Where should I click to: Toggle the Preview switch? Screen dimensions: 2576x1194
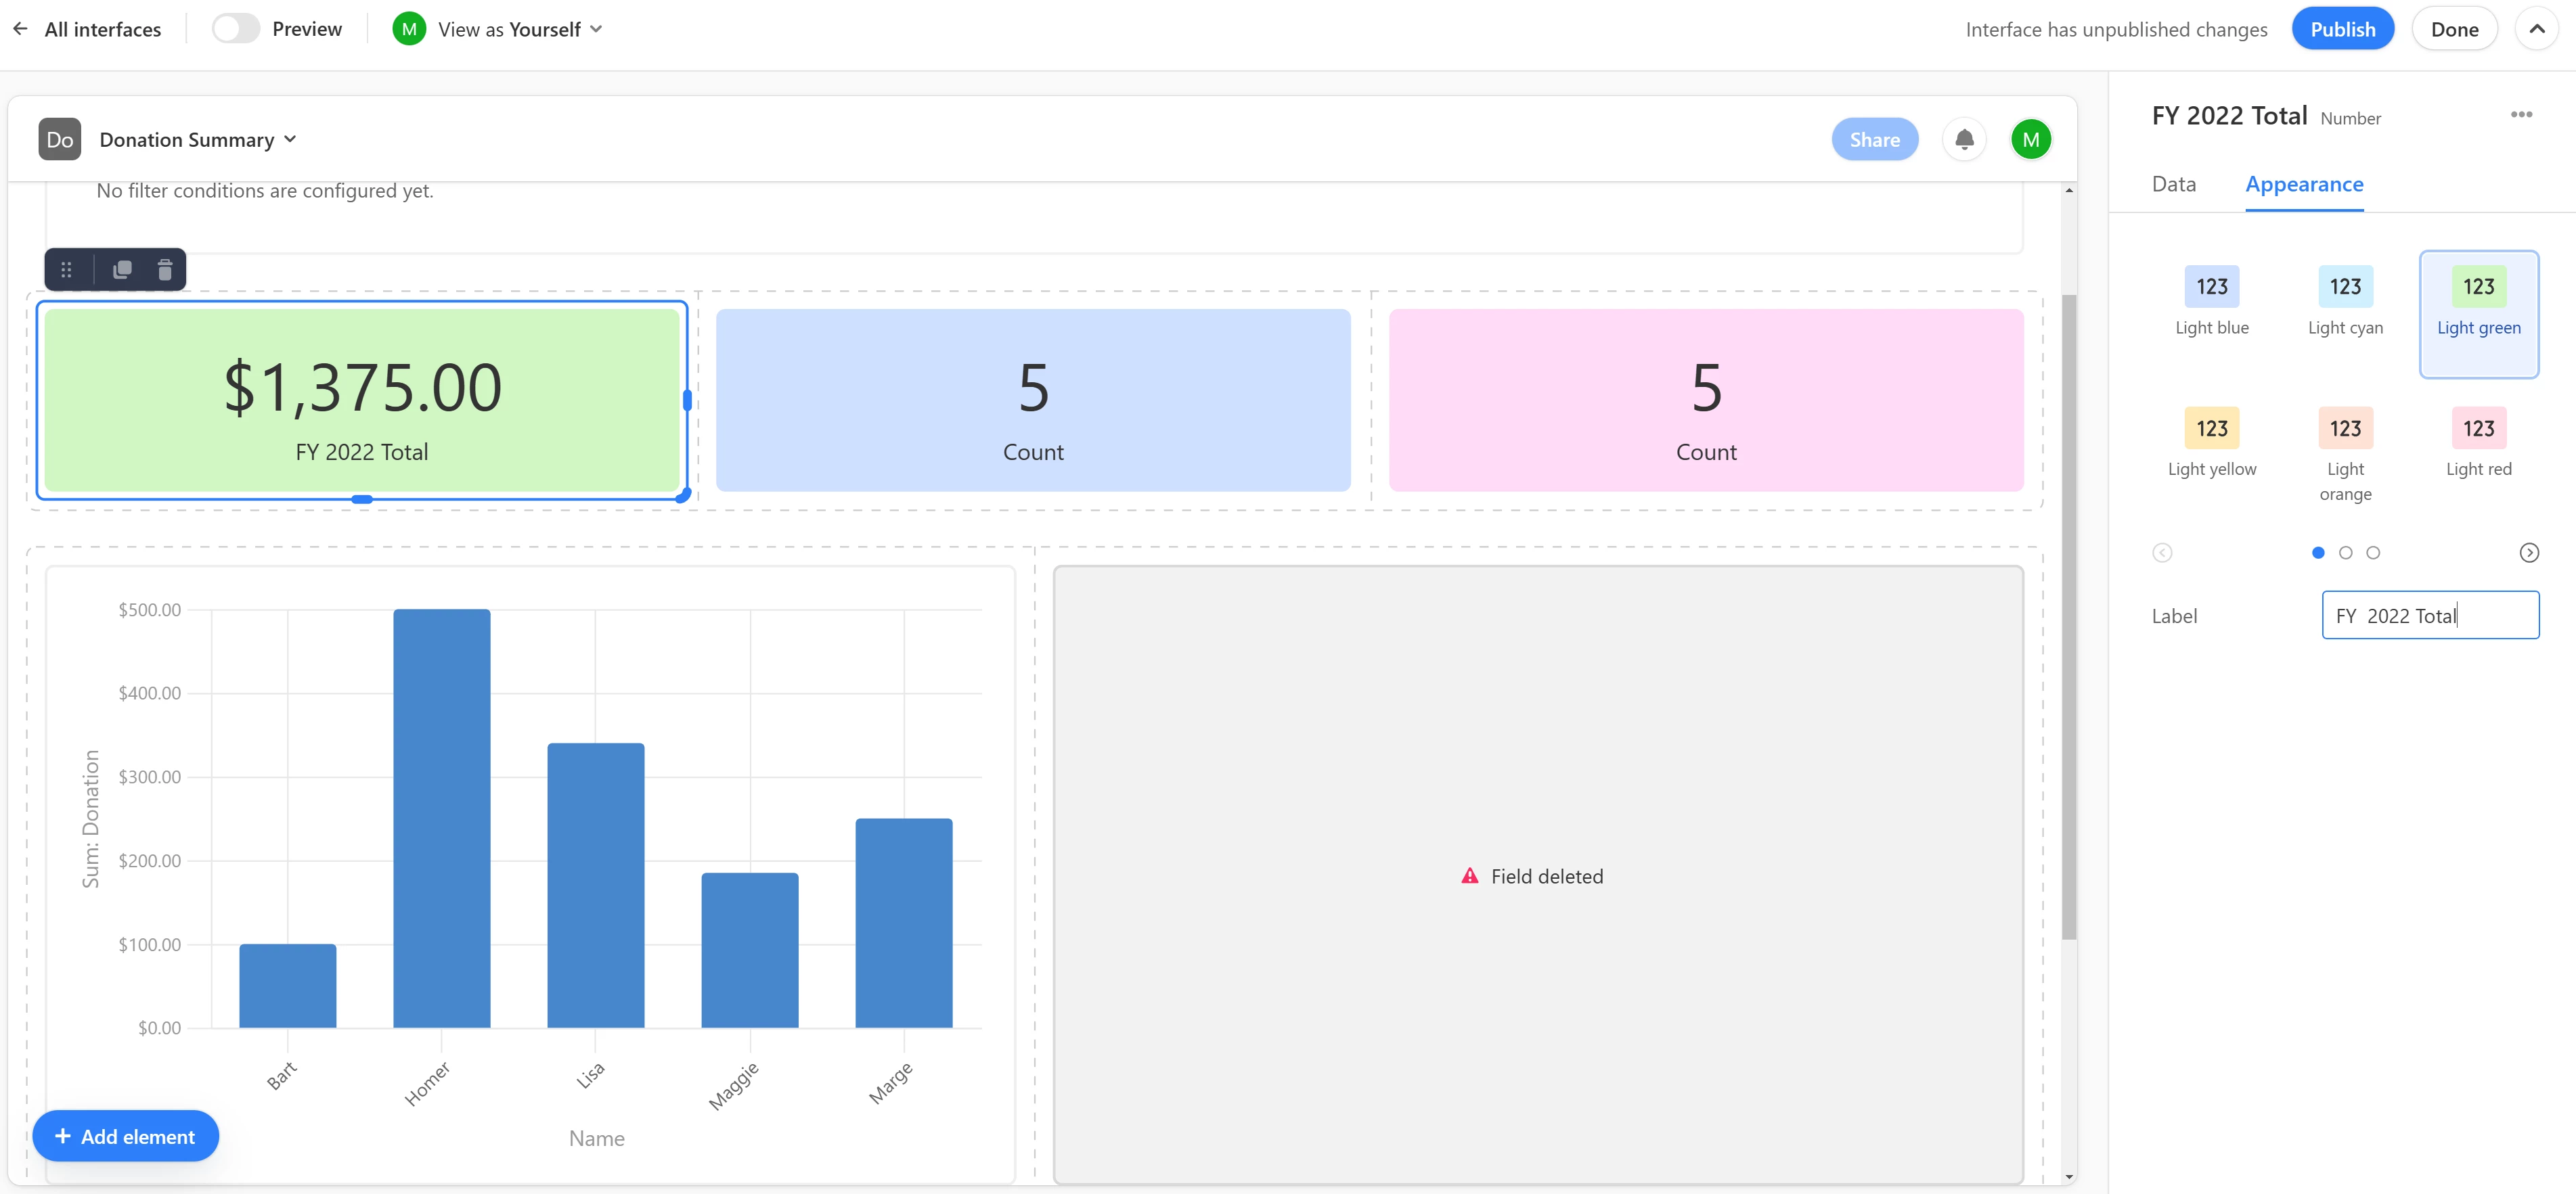236,29
